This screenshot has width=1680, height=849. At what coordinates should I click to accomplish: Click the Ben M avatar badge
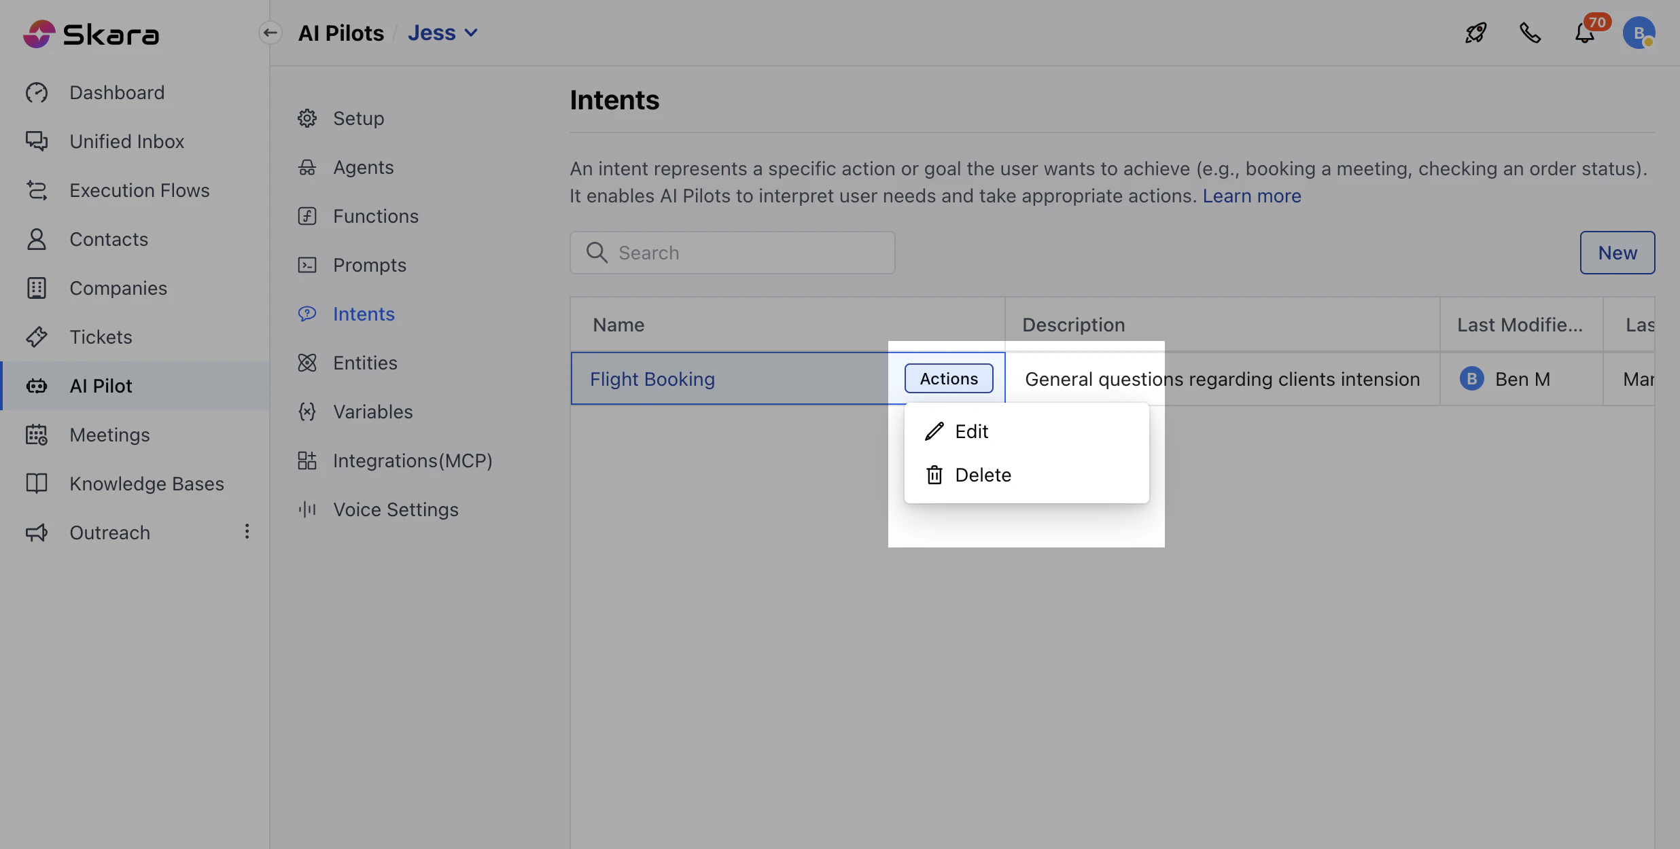(x=1472, y=378)
